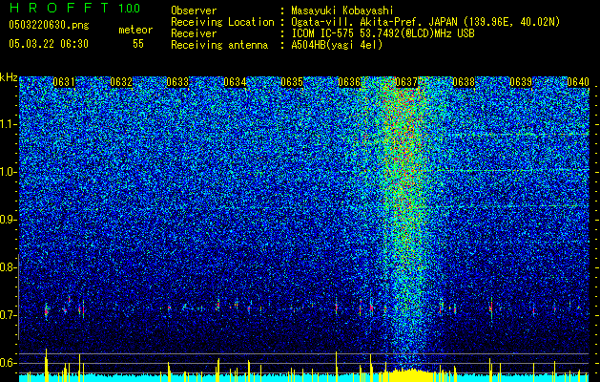This screenshot has width=600, height=382.
Task: Click the observer name Masayuki Kobayashi
Action: [342, 11]
